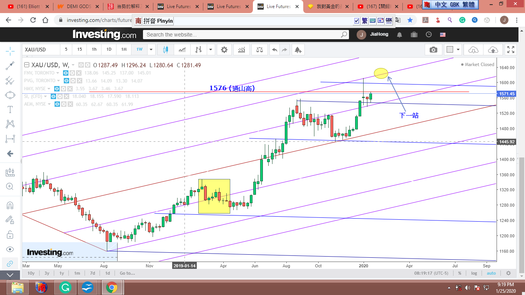Undo the last chart action
The width and height of the screenshot is (525, 295).
pyautogui.click(x=274, y=50)
